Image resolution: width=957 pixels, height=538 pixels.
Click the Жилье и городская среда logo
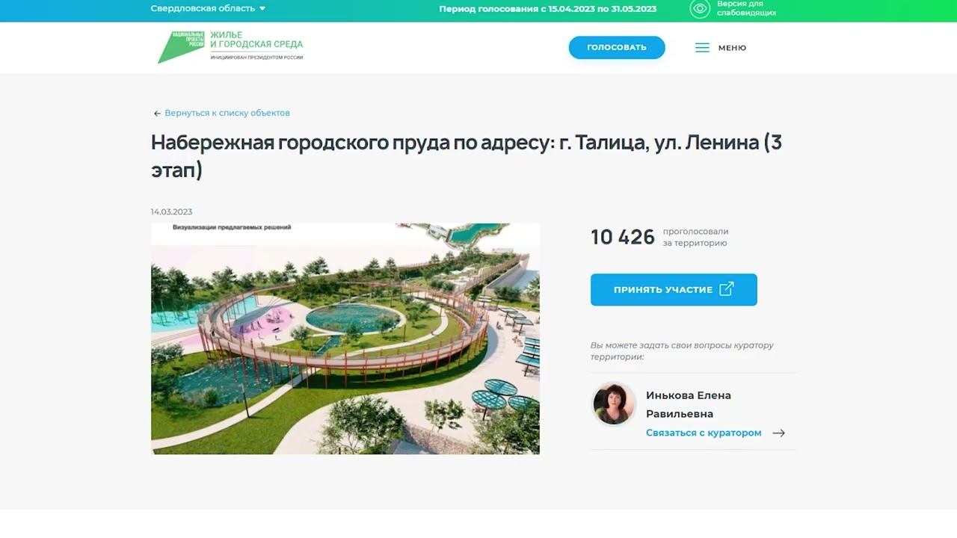point(230,47)
